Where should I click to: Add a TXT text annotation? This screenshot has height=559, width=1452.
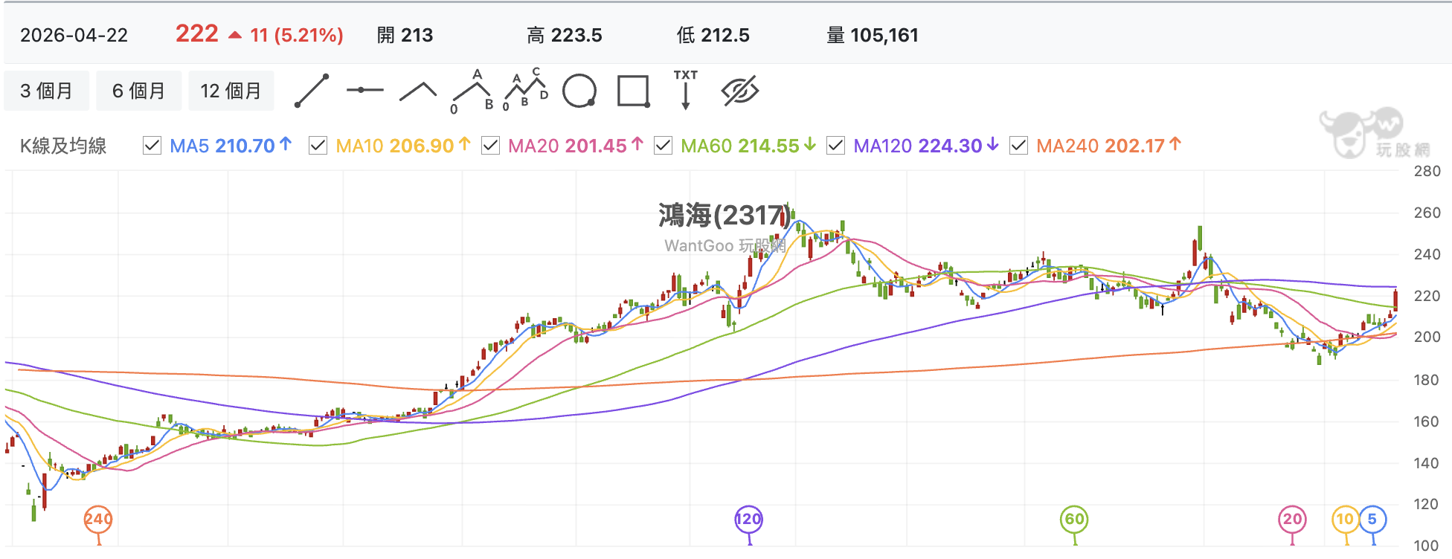pos(686,90)
